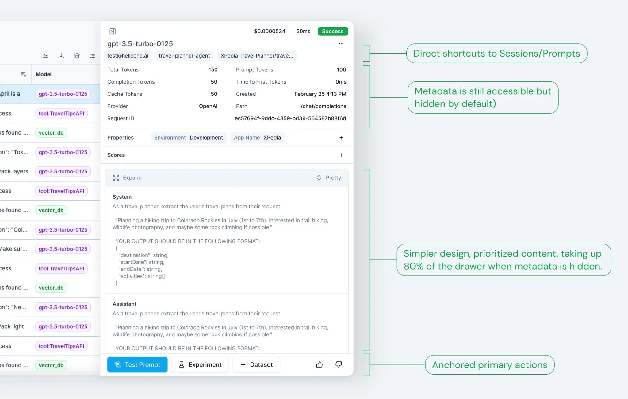The height and width of the screenshot is (399, 628).
Task: Open the XPedia Travel Planner prompt shortcut
Action: 257,56
